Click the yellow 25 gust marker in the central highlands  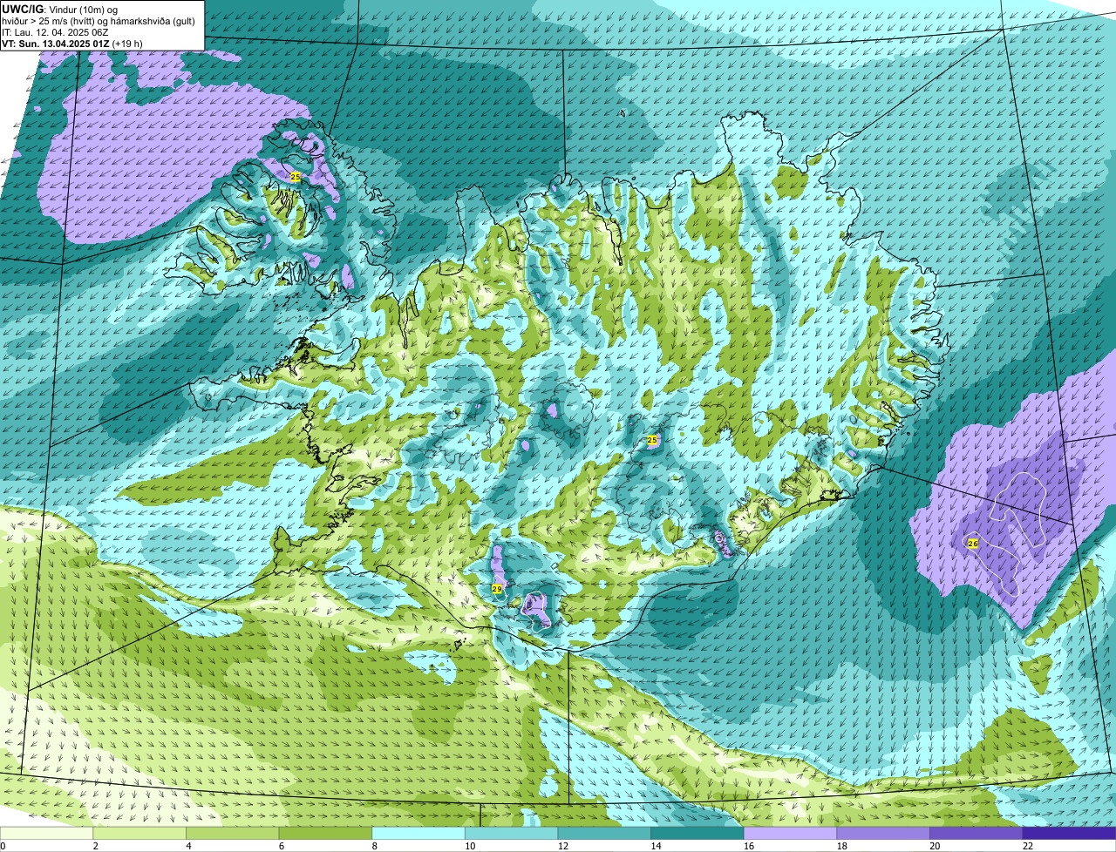[652, 441]
